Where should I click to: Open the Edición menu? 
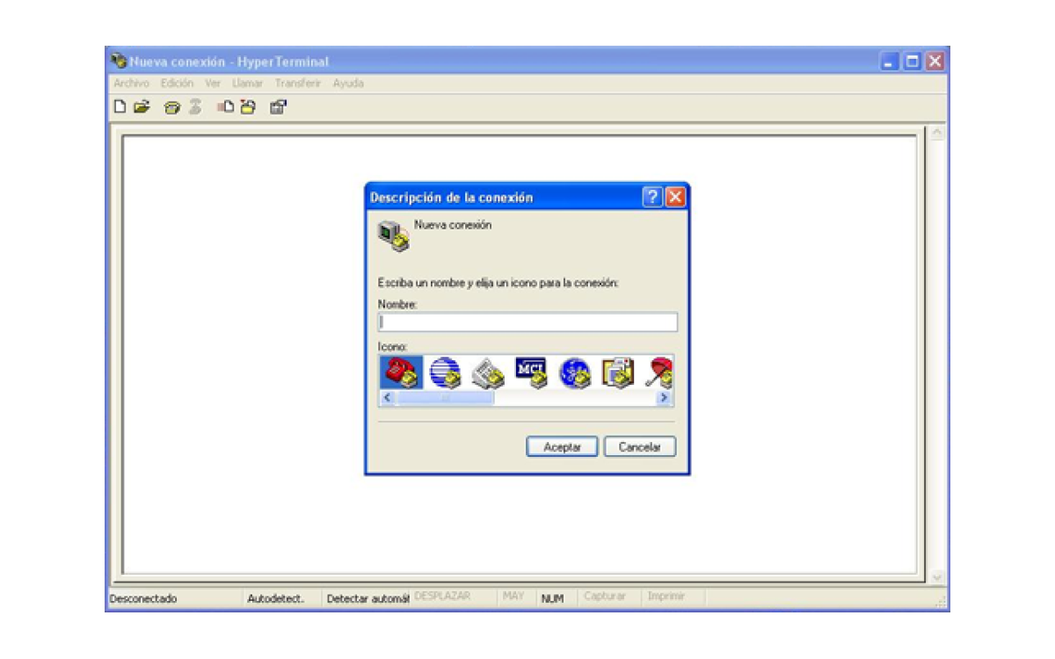[x=177, y=83]
